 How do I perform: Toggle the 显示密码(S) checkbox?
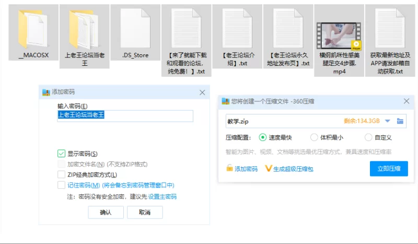(x=61, y=154)
